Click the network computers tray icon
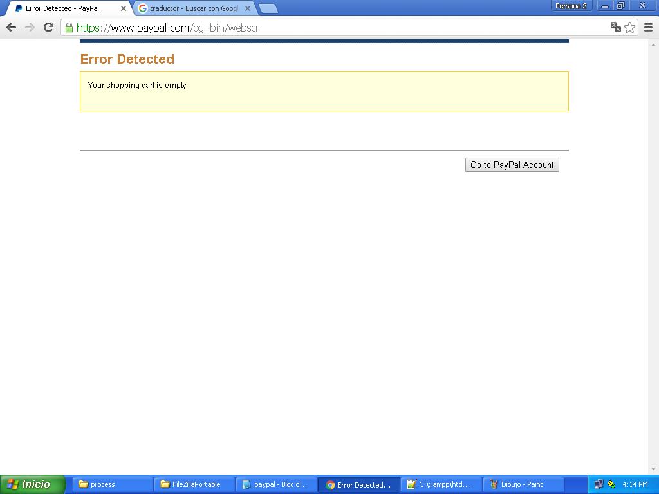This screenshot has height=494, width=659. 599,484
